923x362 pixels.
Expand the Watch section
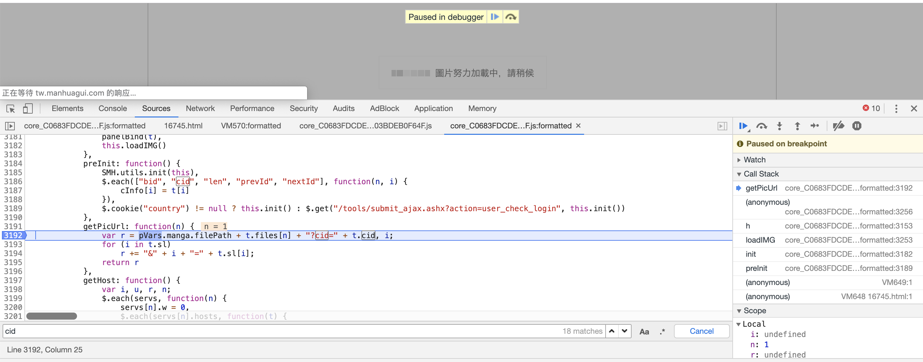tap(754, 160)
